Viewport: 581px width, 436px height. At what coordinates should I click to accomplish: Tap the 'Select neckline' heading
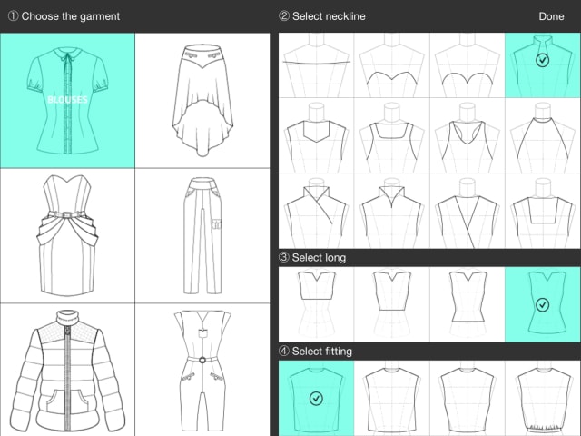pos(322,16)
